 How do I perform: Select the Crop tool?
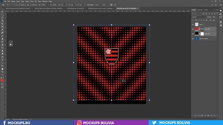pyautogui.click(x=2, y=24)
